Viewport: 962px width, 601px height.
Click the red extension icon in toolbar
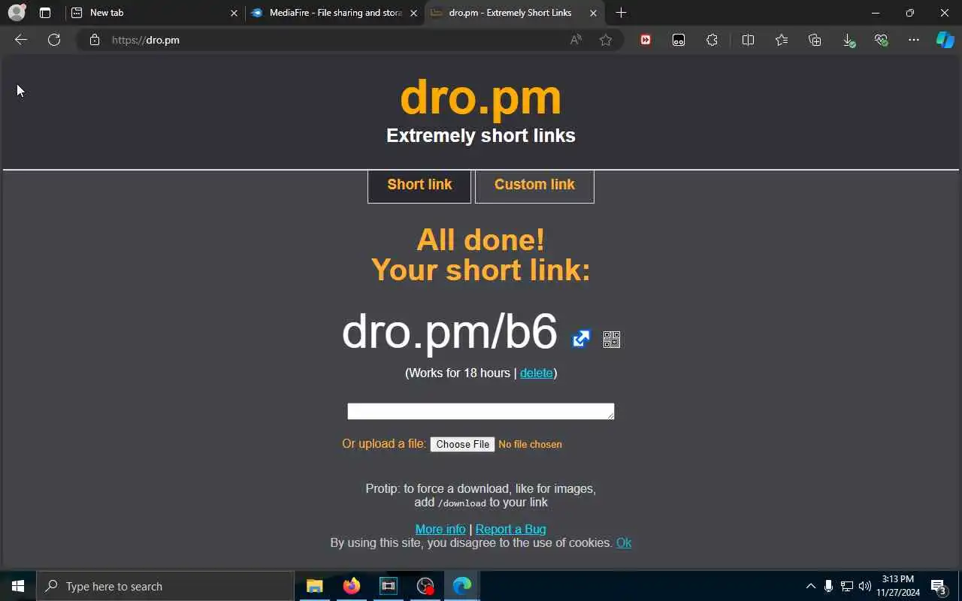pos(646,40)
